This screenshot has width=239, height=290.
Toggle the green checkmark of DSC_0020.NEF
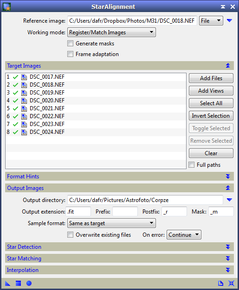click(x=16, y=101)
